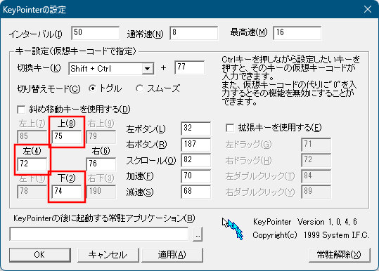Click the 左(4) key code field
The height and width of the screenshot is (271, 379).
pyautogui.click(x=32, y=164)
